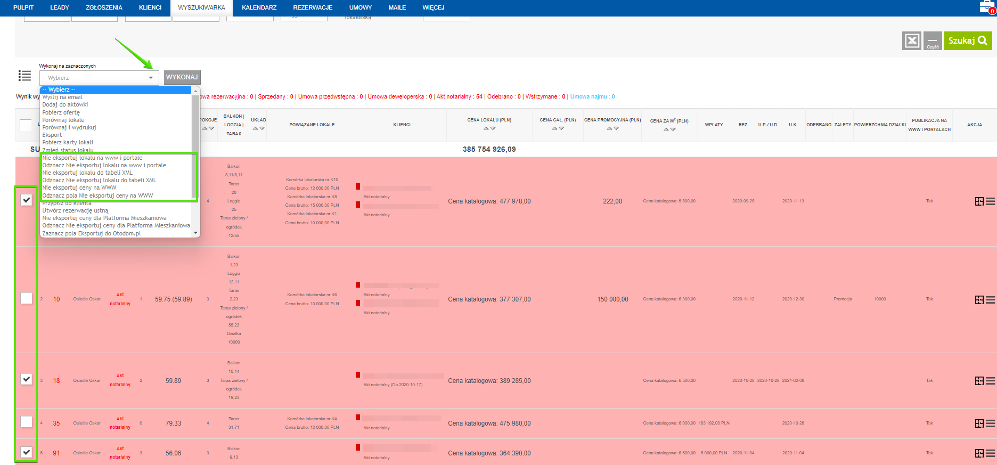Open hamburger action menu for unit 35 row
Viewport: 997px width, 465px height.
tap(990, 423)
